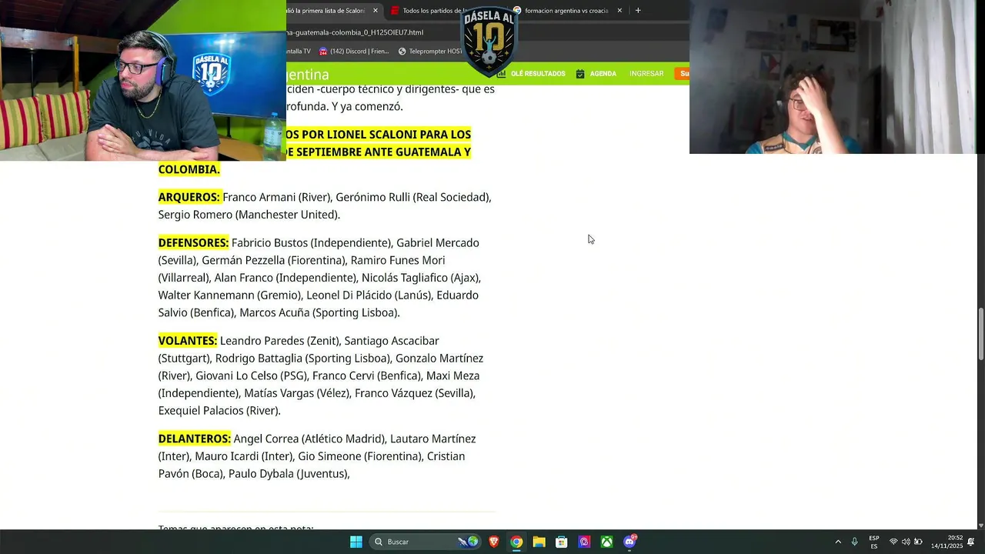Click the battery tray icon

918,542
